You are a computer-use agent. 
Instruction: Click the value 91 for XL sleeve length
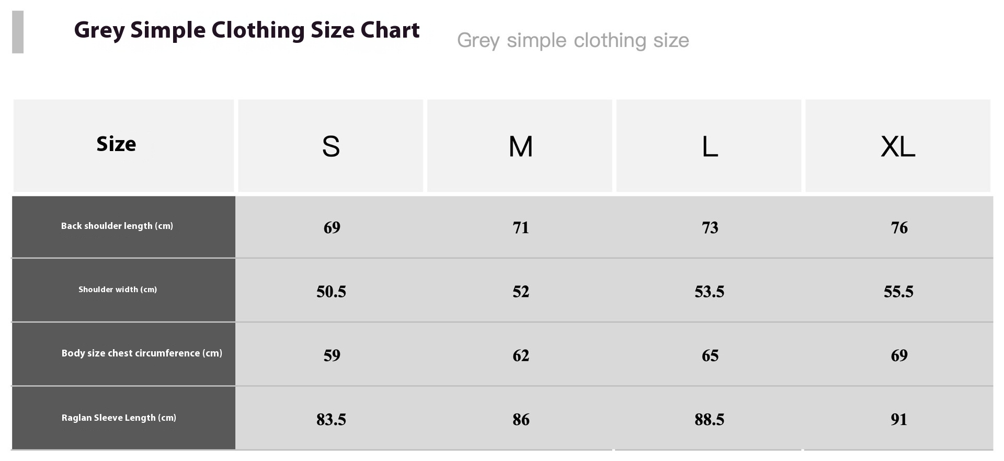click(x=899, y=420)
